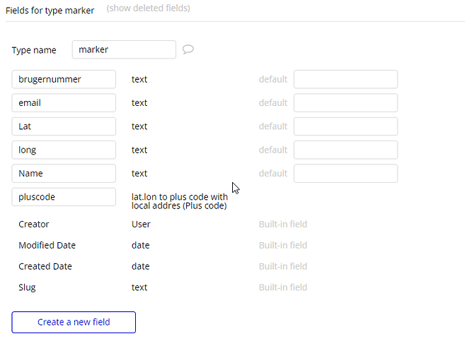
Task: Click the Create a new field button
Action: pyautogui.click(x=74, y=322)
